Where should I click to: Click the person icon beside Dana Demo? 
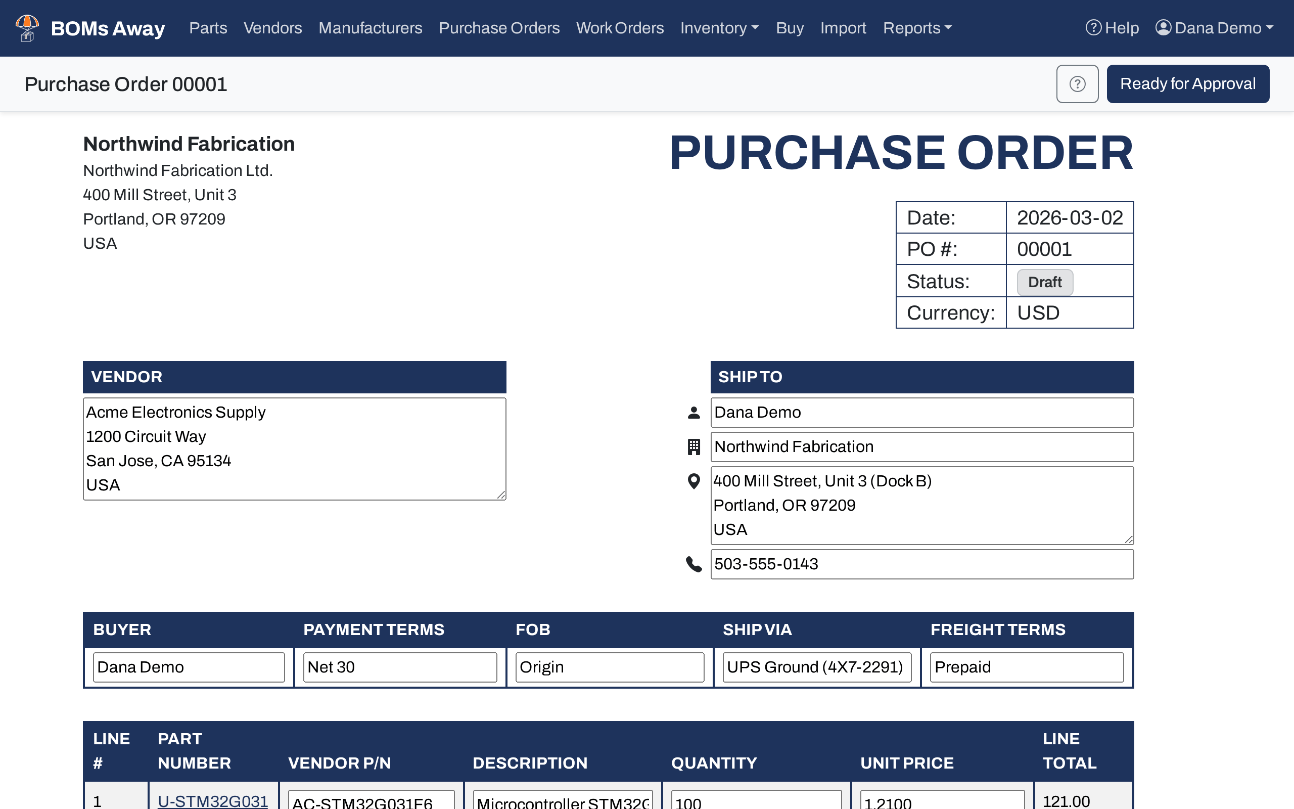pos(694,413)
